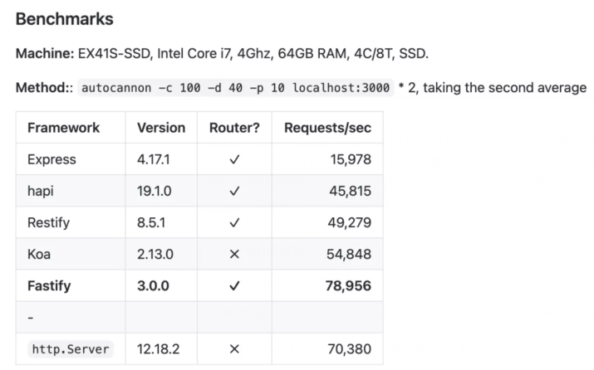Viewport: 594px width, 370px height.
Task: Click Express version 4.17.1 cell
Action: [x=156, y=159]
